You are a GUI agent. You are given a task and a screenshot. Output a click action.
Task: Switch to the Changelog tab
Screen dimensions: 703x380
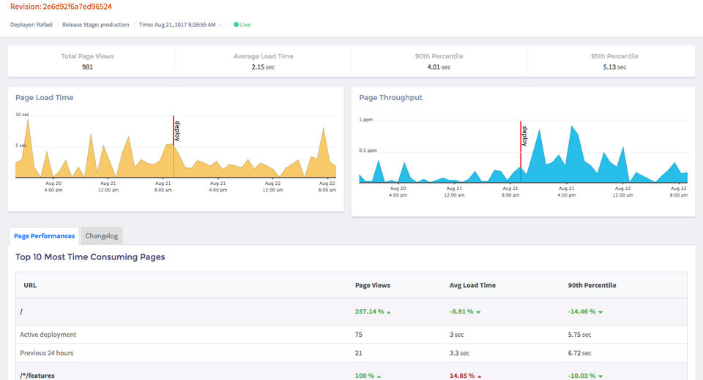102,236
